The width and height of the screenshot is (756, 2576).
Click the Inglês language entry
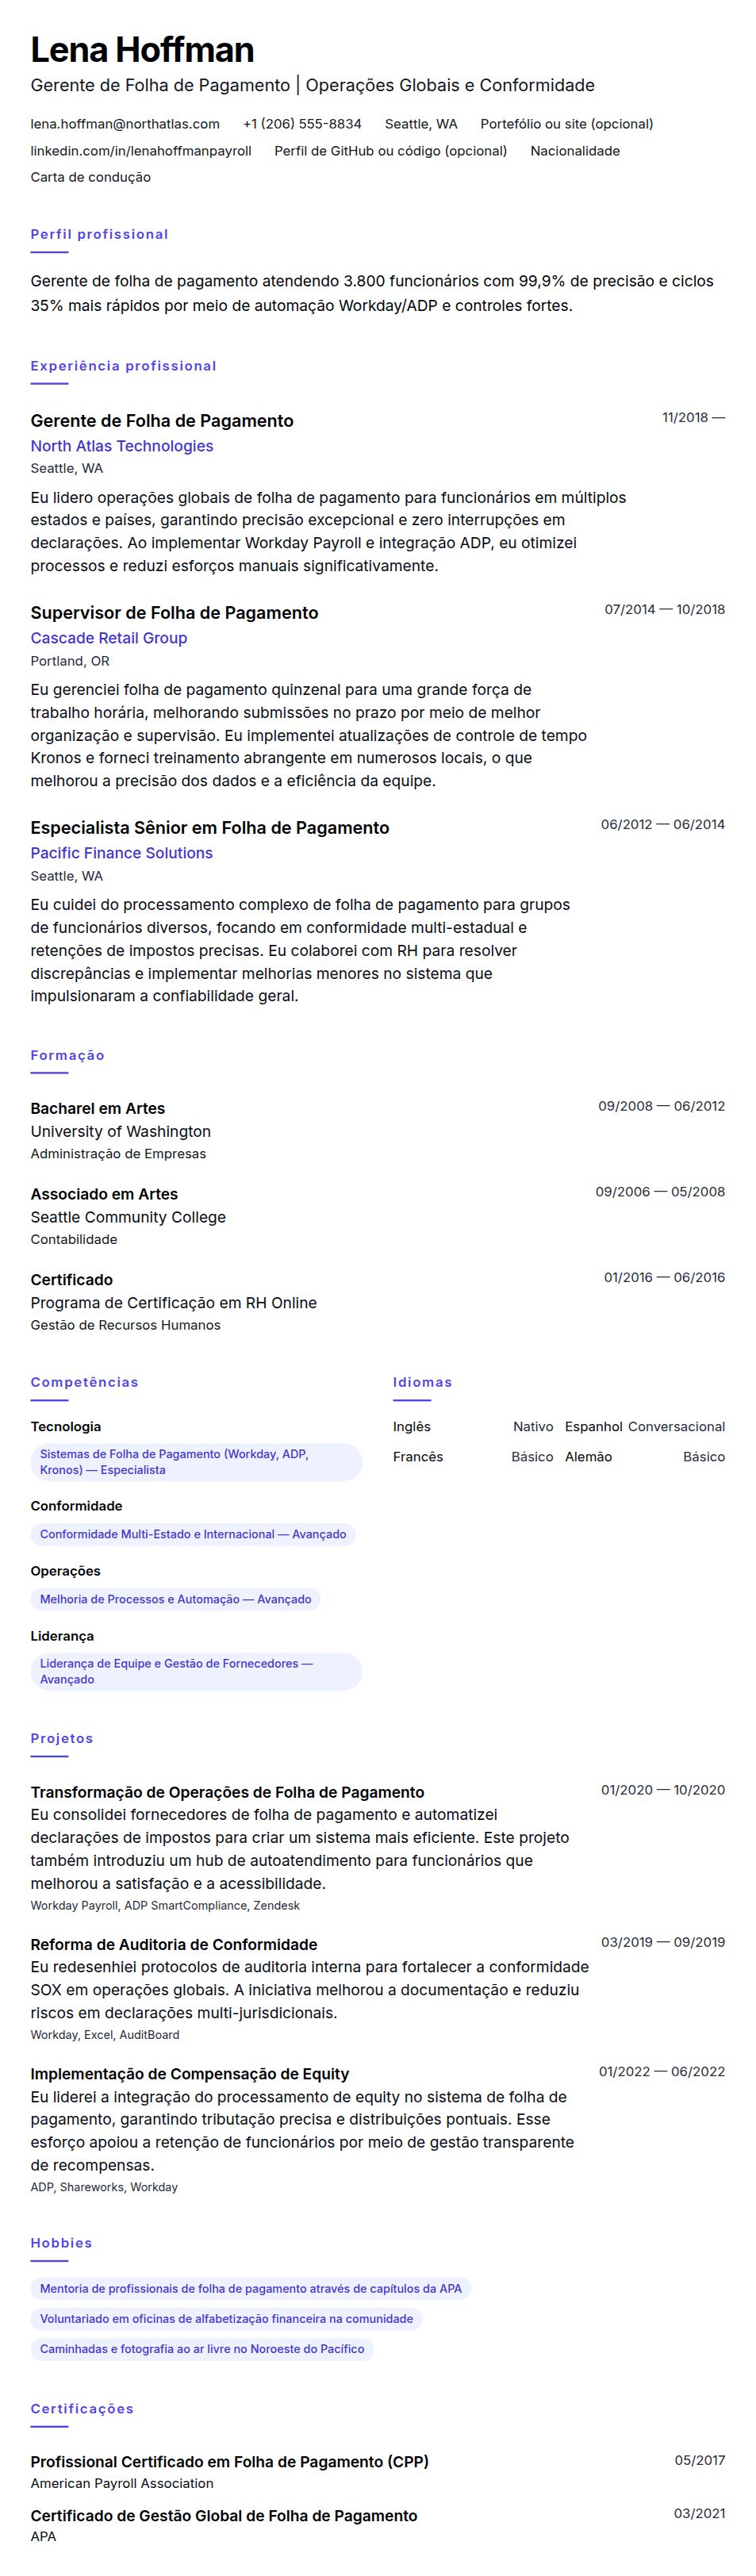tap(473, 1427)
